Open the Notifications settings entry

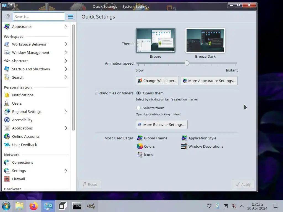36,95
